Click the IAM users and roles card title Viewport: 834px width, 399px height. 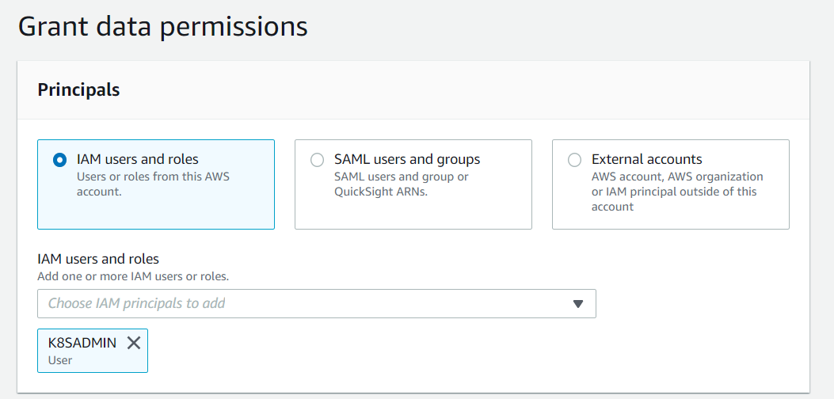point(137,159)
